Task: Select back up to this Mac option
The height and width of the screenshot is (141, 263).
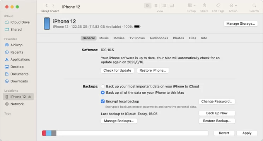Action: (102, 92)
